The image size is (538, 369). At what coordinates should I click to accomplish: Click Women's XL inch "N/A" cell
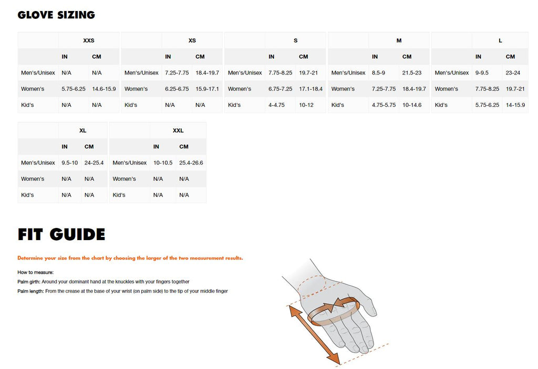67,179
